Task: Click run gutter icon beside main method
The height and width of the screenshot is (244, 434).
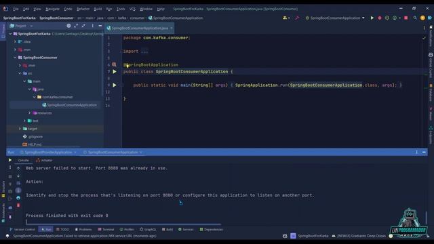Action: point(115,85)
